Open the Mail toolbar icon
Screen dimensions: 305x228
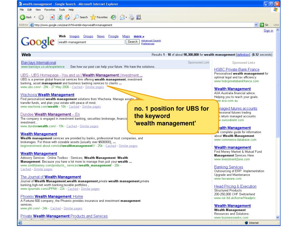[122, 17]
